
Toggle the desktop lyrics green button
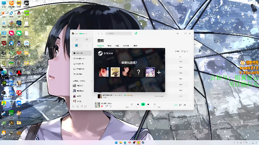pyautogui.click(x=175, y=105)
